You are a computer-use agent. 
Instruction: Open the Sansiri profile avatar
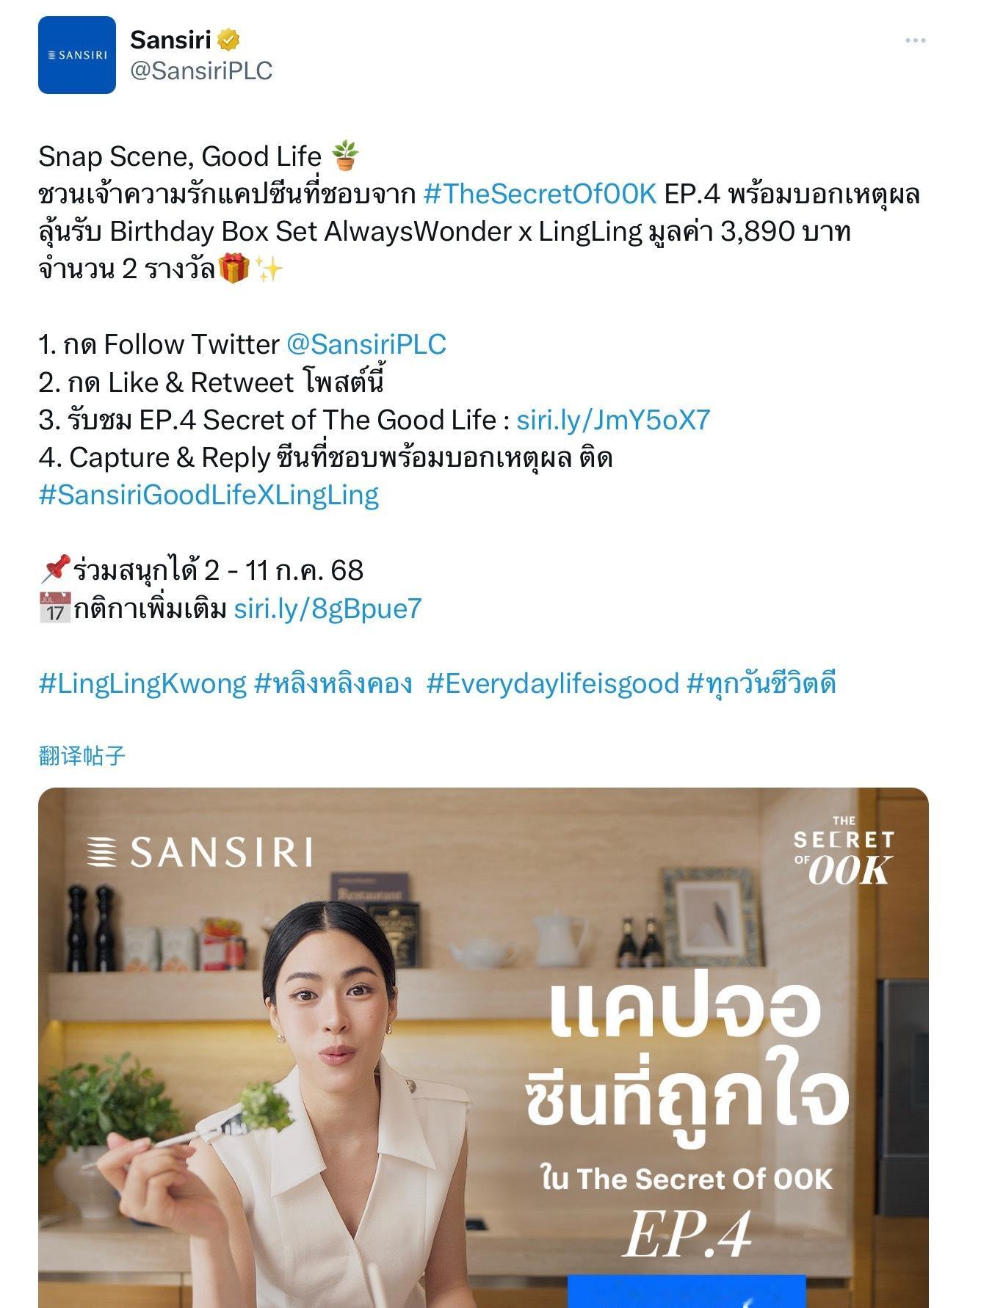tap(77, 55)
